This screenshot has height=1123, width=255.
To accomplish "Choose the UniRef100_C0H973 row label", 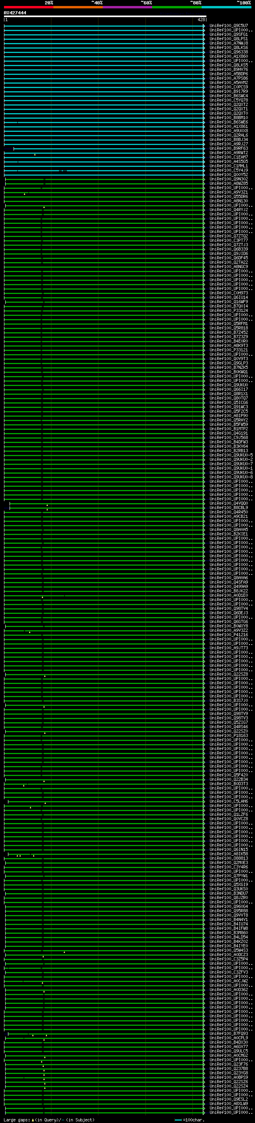I will 228,293.
